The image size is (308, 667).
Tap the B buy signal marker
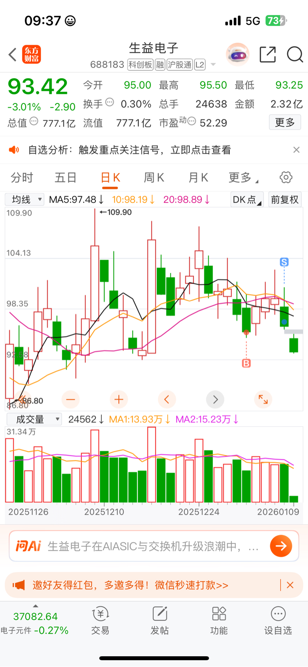[246, 363]
